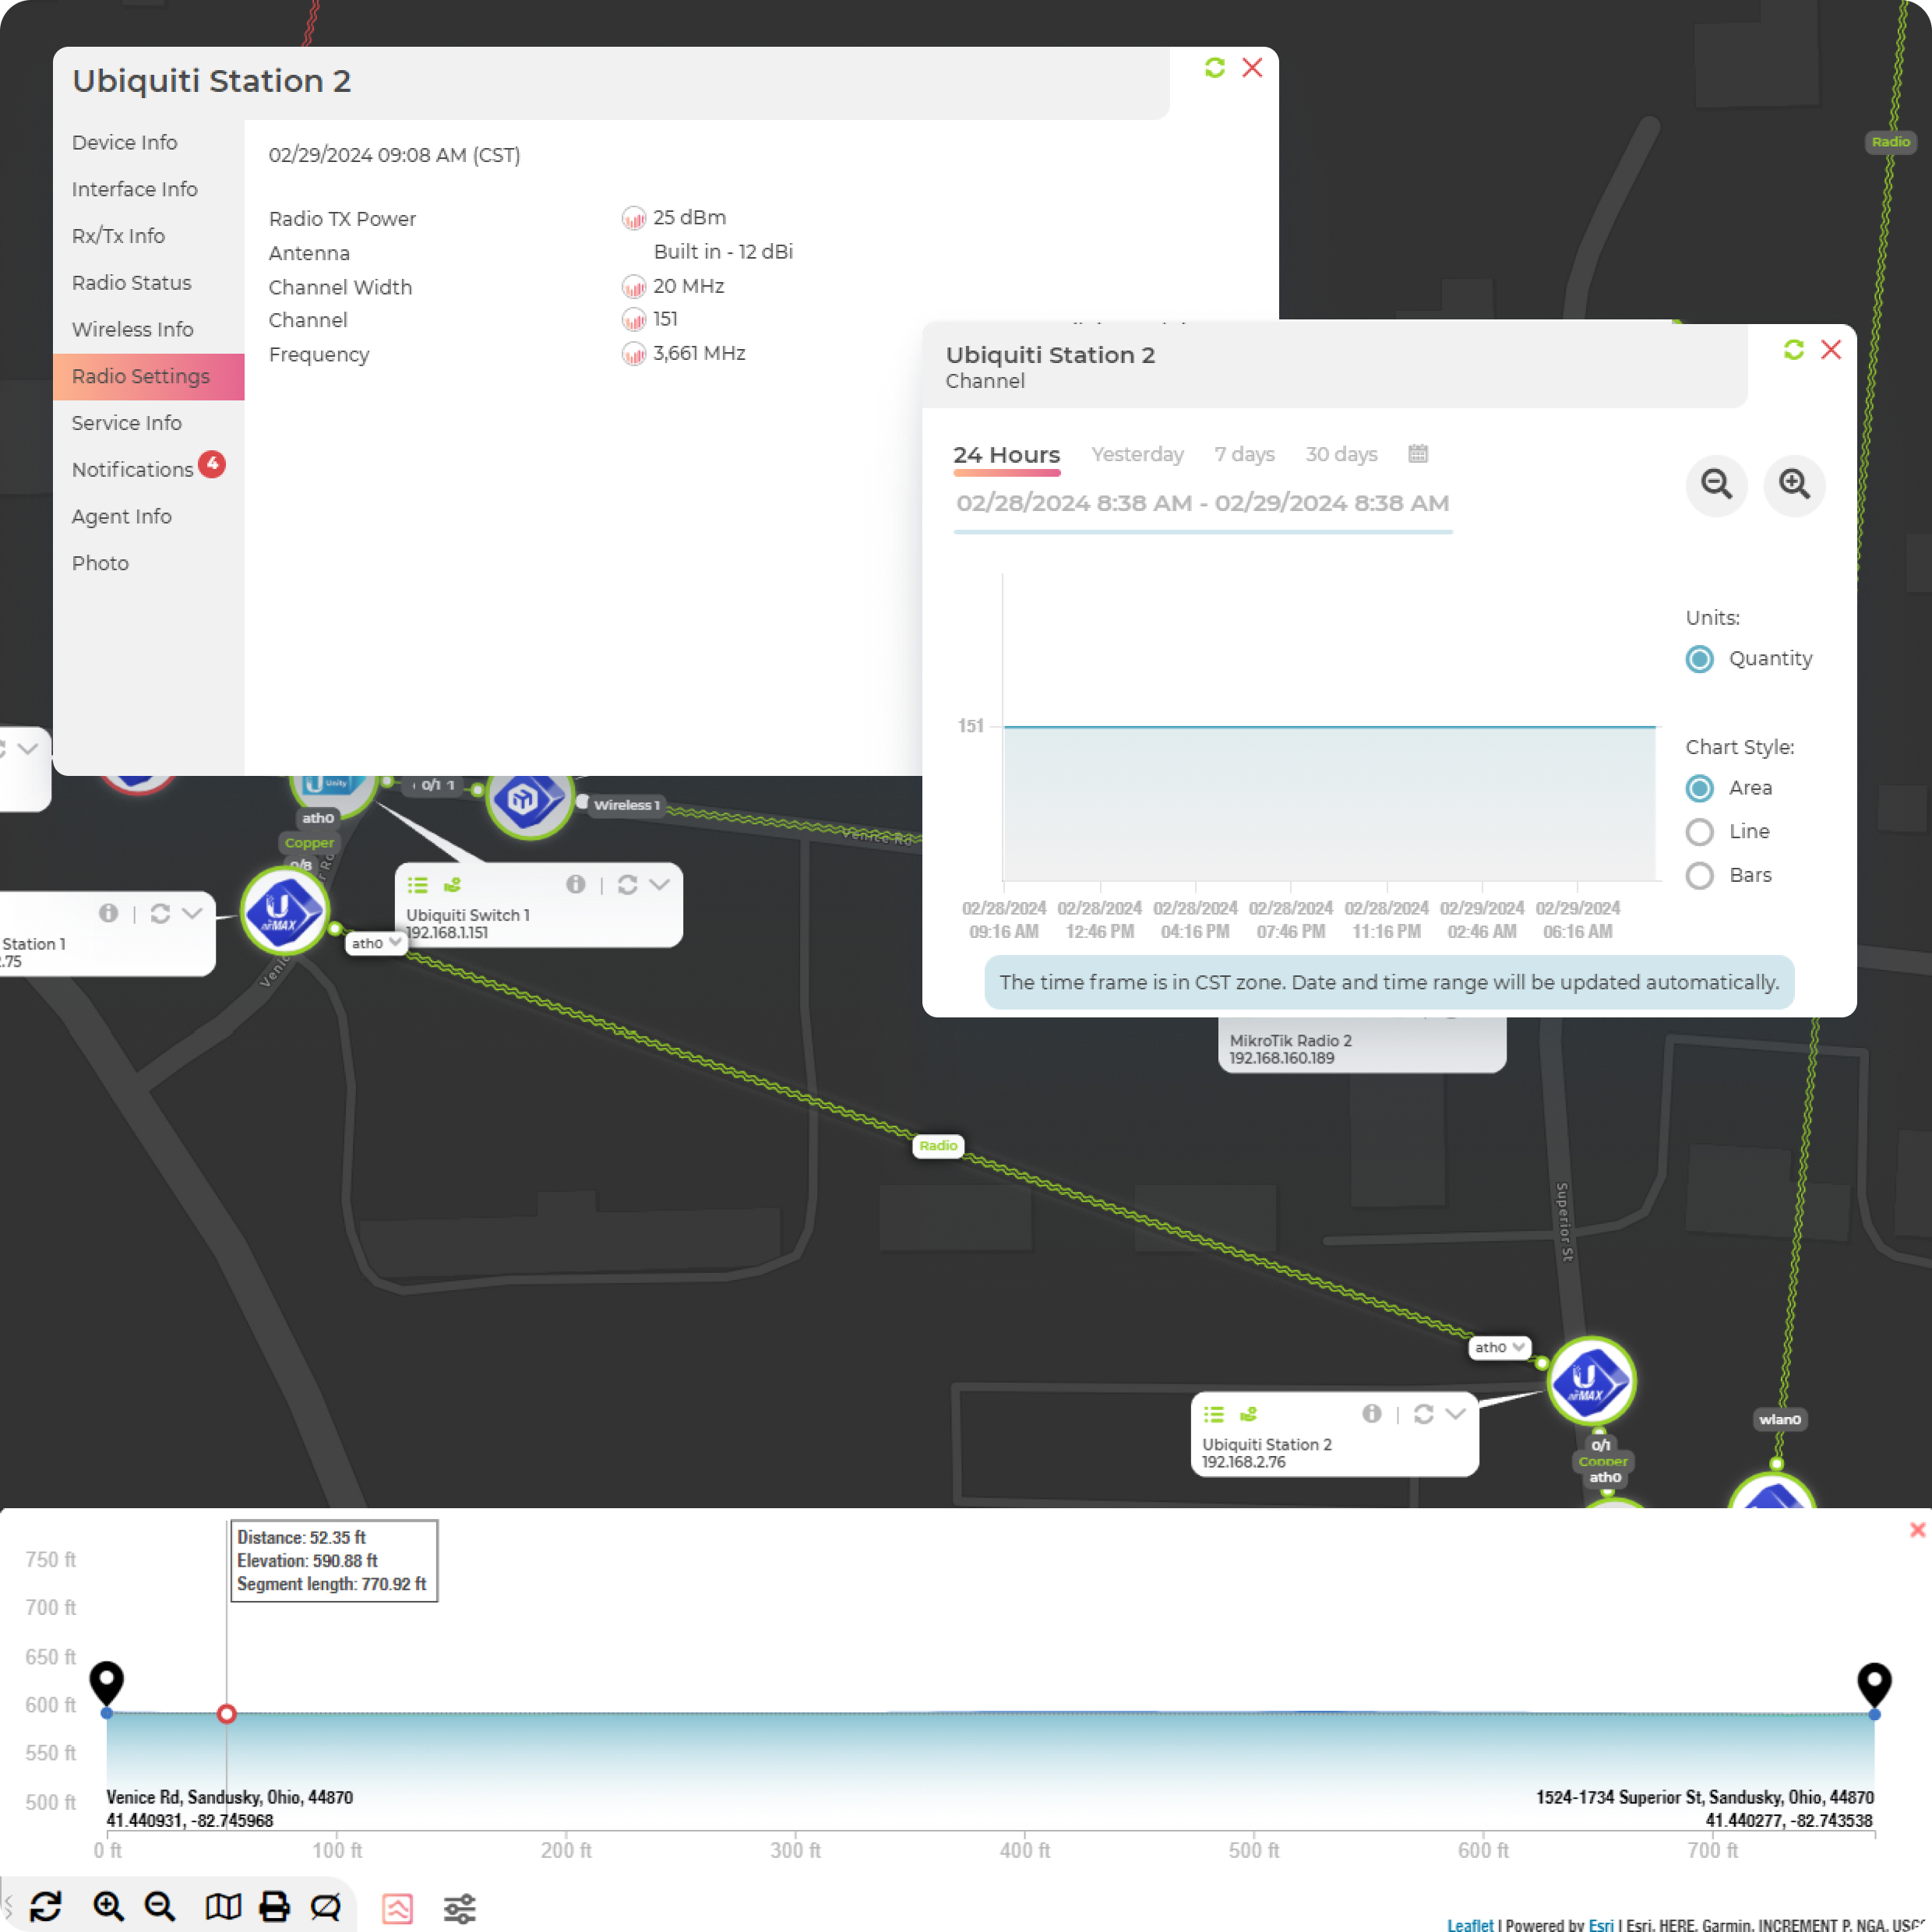This screenshot has height=1932, width=1932.
Task: Click the MikroTik router node on map
Action: [x=530, y=798]
